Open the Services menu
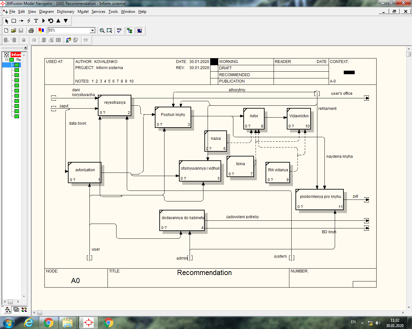 point(98,12)
